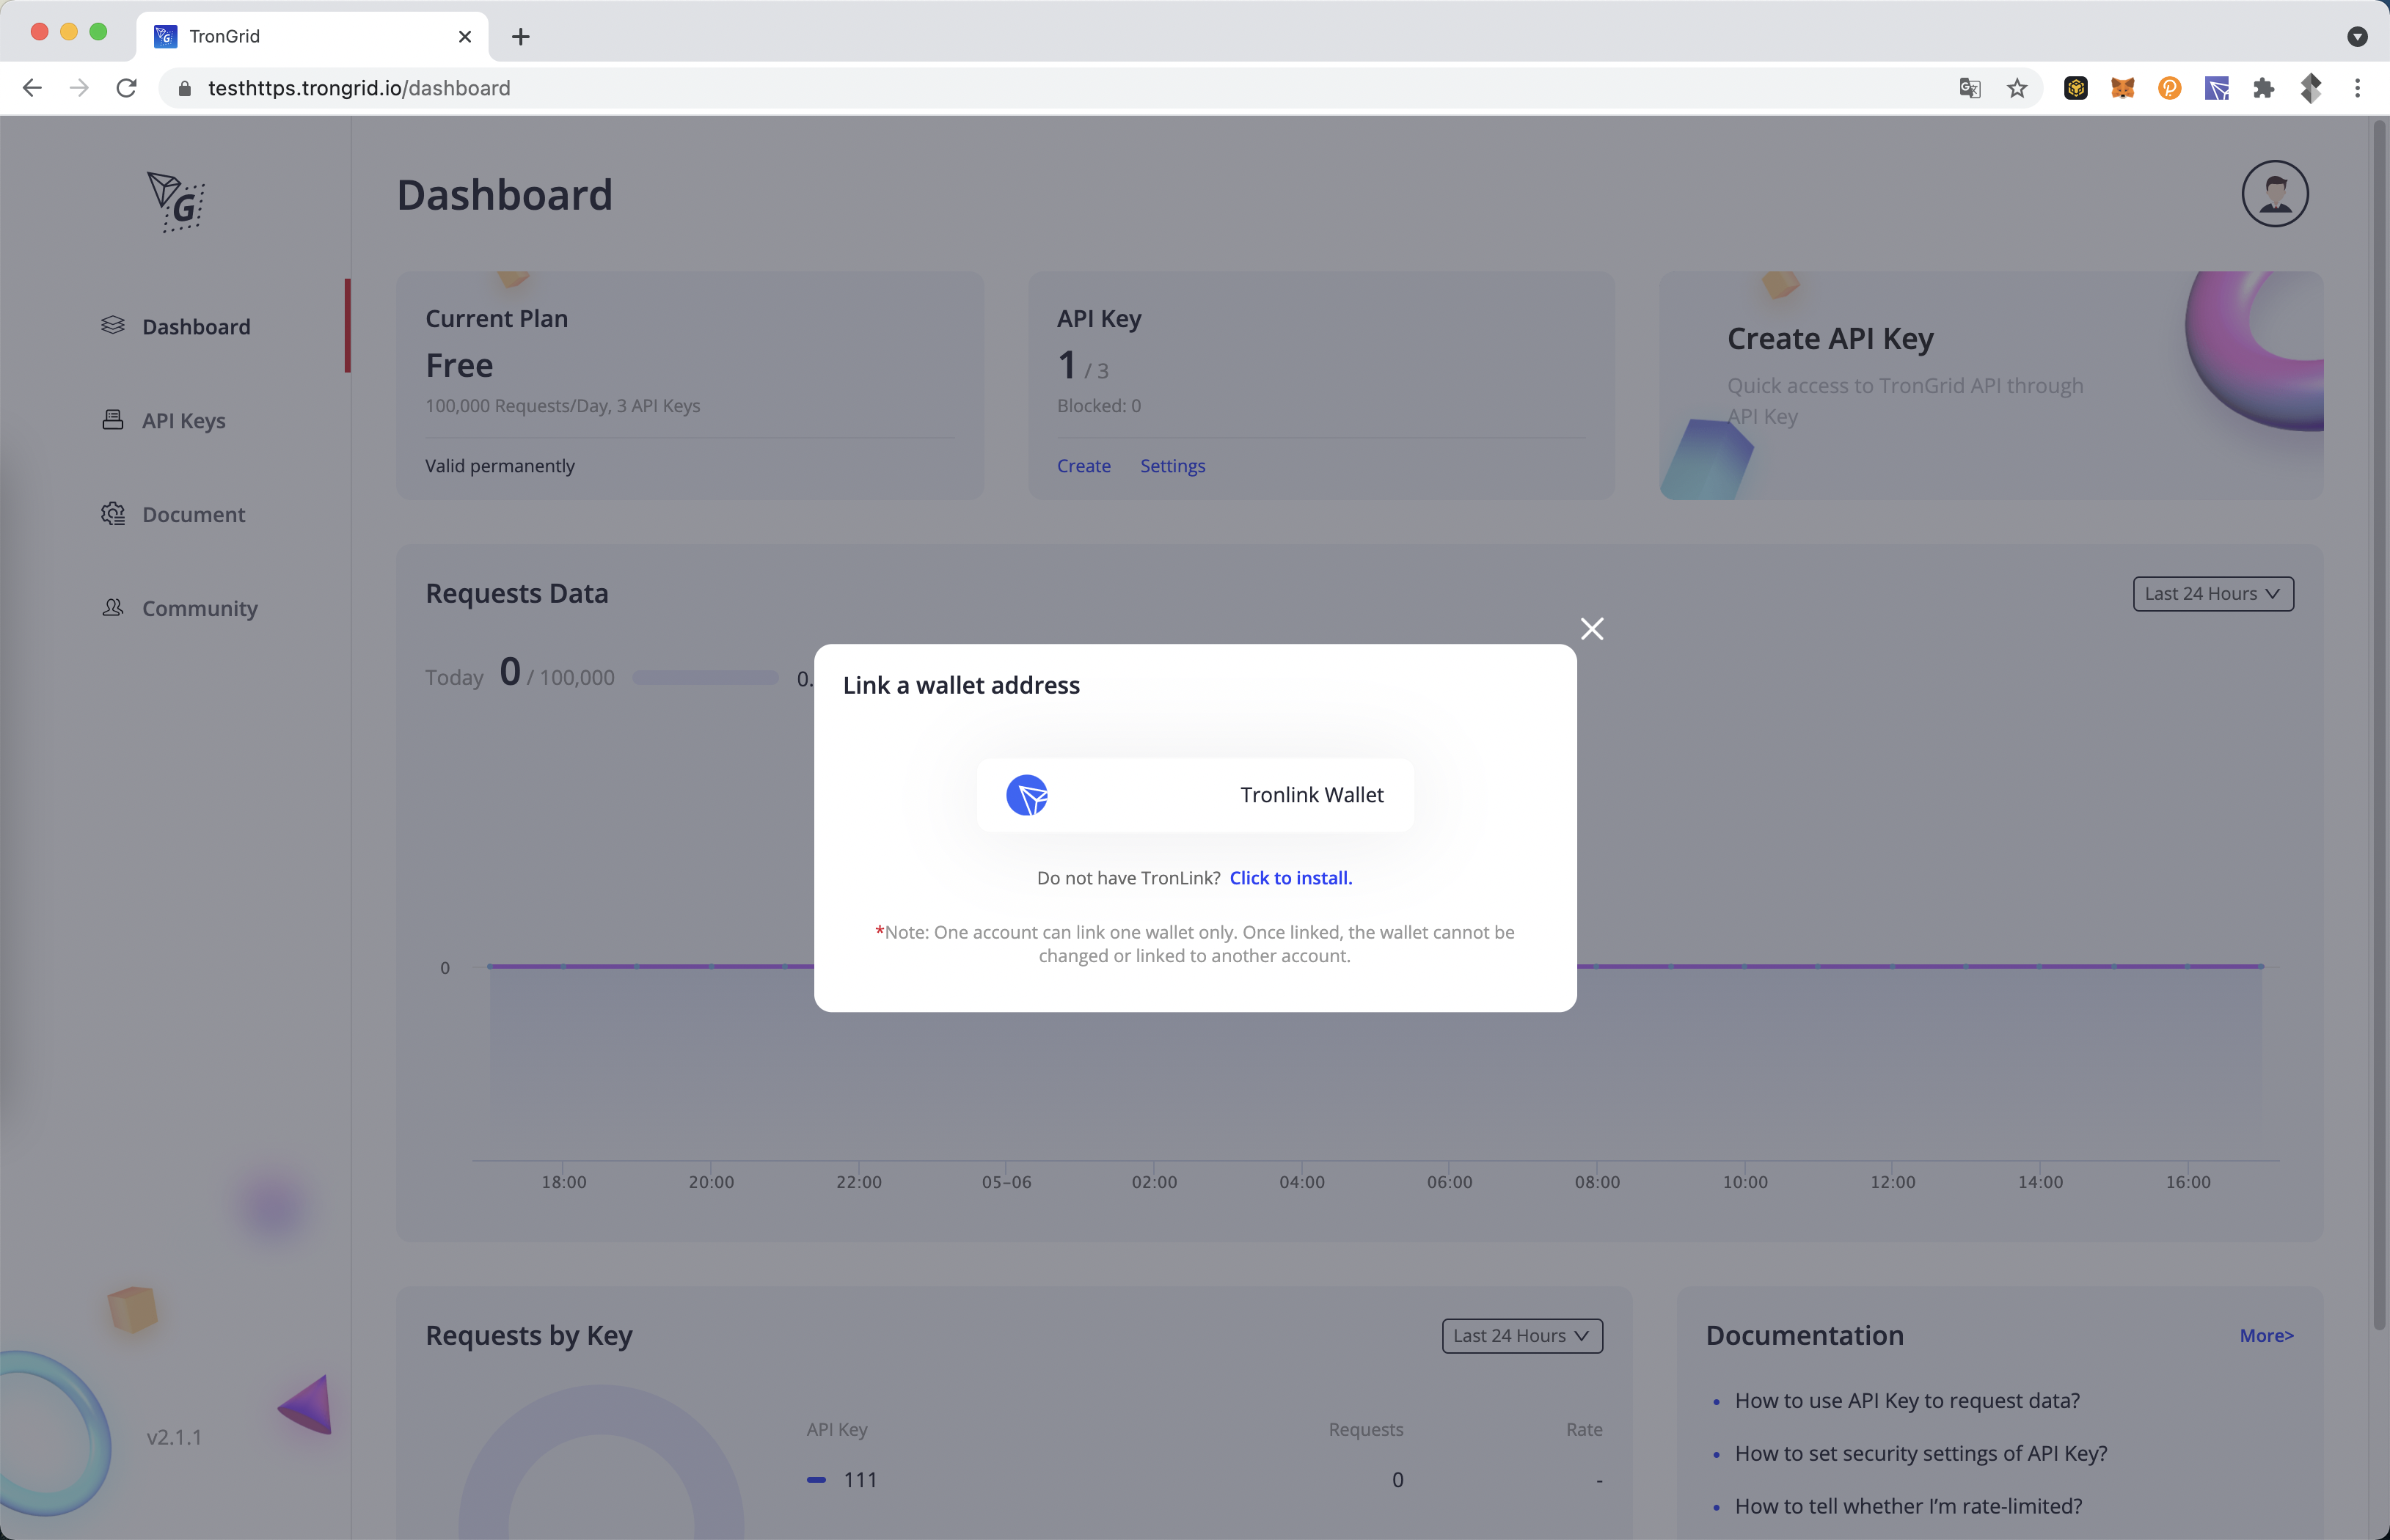Screen dimensions: 2390x1540
Task: Reload the page with refresh icon
Action: click(126, 88)
